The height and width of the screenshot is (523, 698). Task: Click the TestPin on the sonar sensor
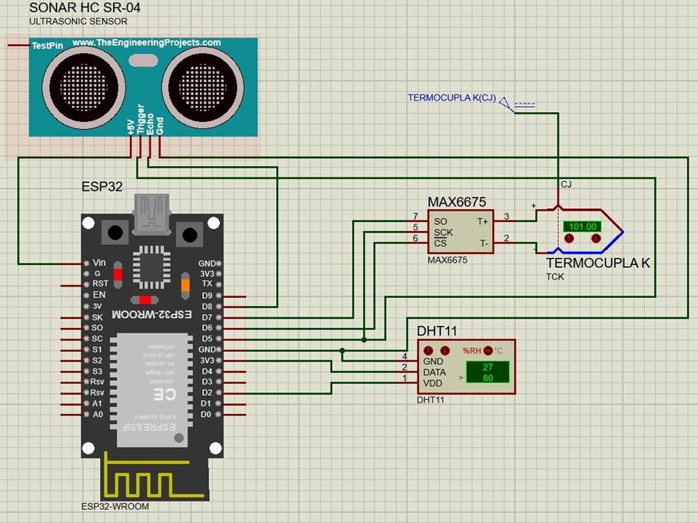[19, 45]
